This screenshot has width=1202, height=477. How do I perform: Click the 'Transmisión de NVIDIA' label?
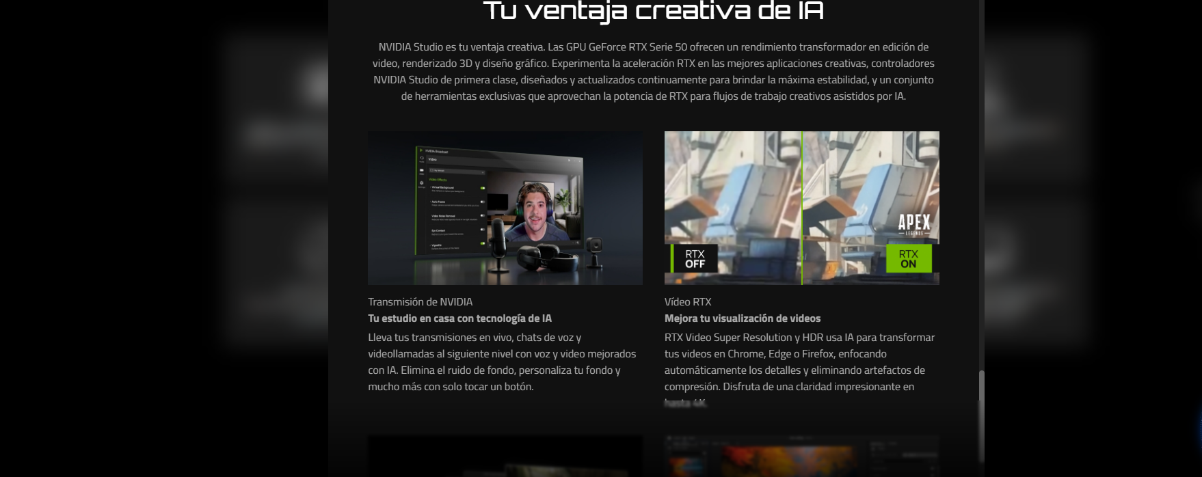[x=420, y=302]
